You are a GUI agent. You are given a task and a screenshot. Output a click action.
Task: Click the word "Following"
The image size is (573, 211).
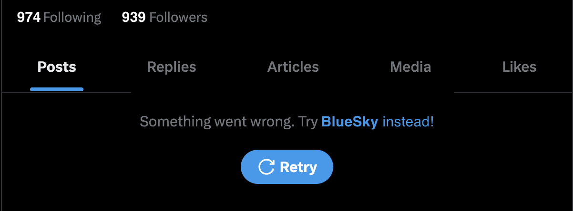[x=72, y=18]
